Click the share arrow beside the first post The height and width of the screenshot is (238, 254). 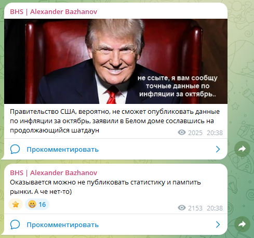[x=242, y=149]
